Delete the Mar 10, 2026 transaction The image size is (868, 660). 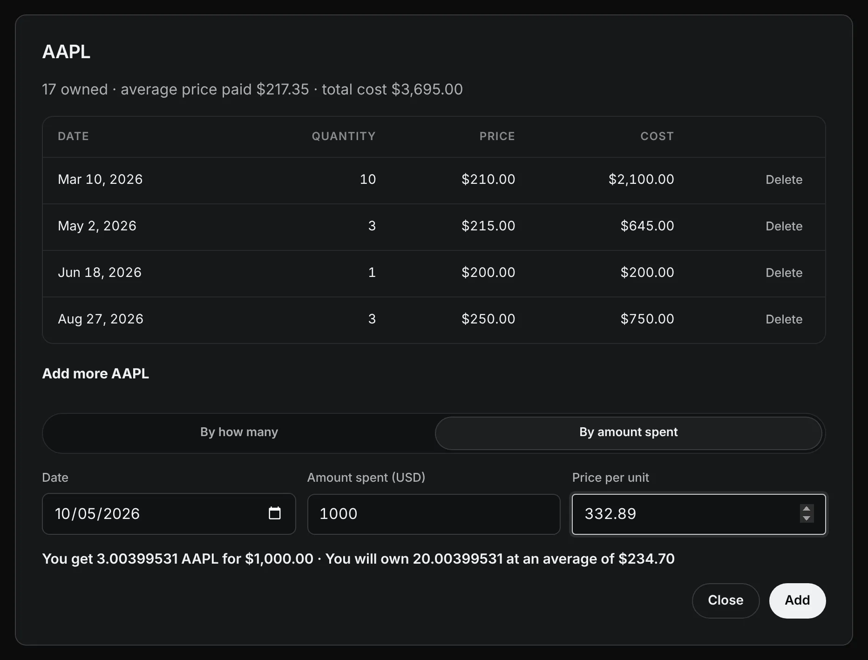click(x=784, y=180)
